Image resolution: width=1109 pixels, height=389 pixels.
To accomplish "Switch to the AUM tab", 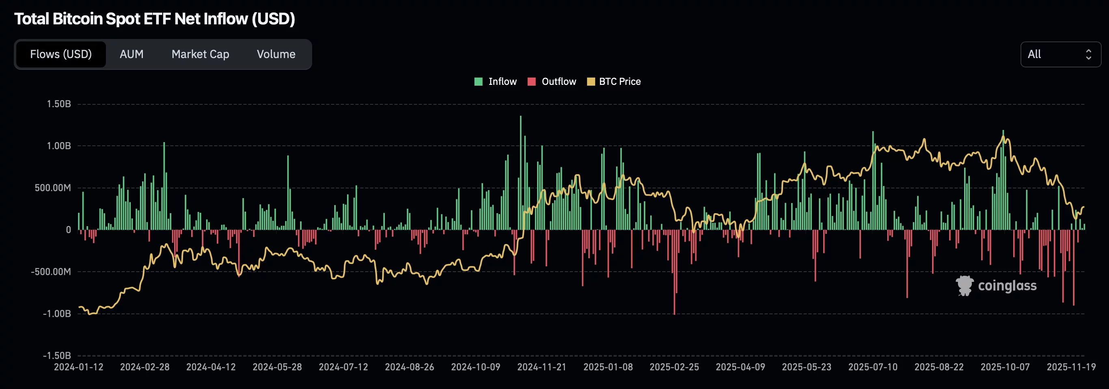I will [x=132, y=54].
